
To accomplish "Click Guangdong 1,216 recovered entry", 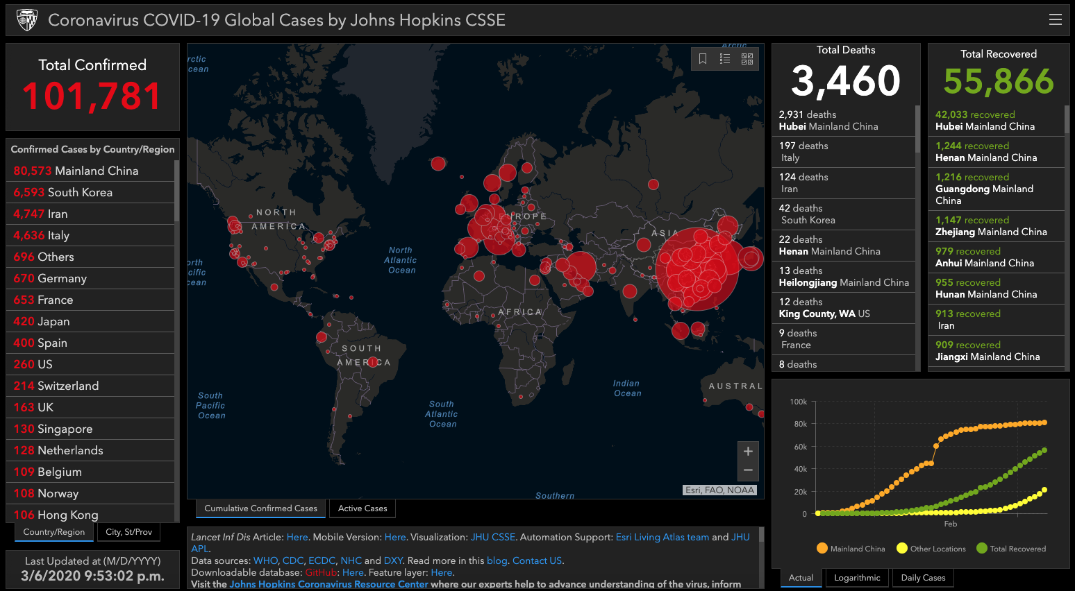I will pos(997,189).
